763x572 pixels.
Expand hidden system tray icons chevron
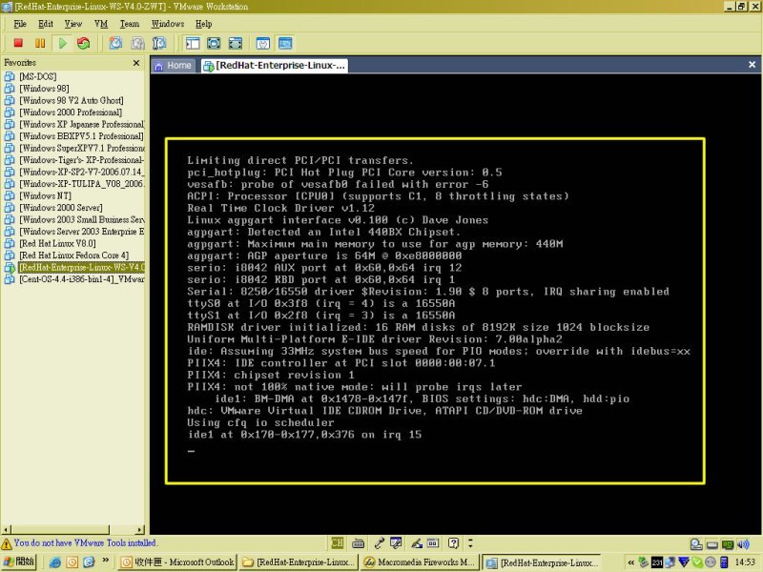pos(631,562)
